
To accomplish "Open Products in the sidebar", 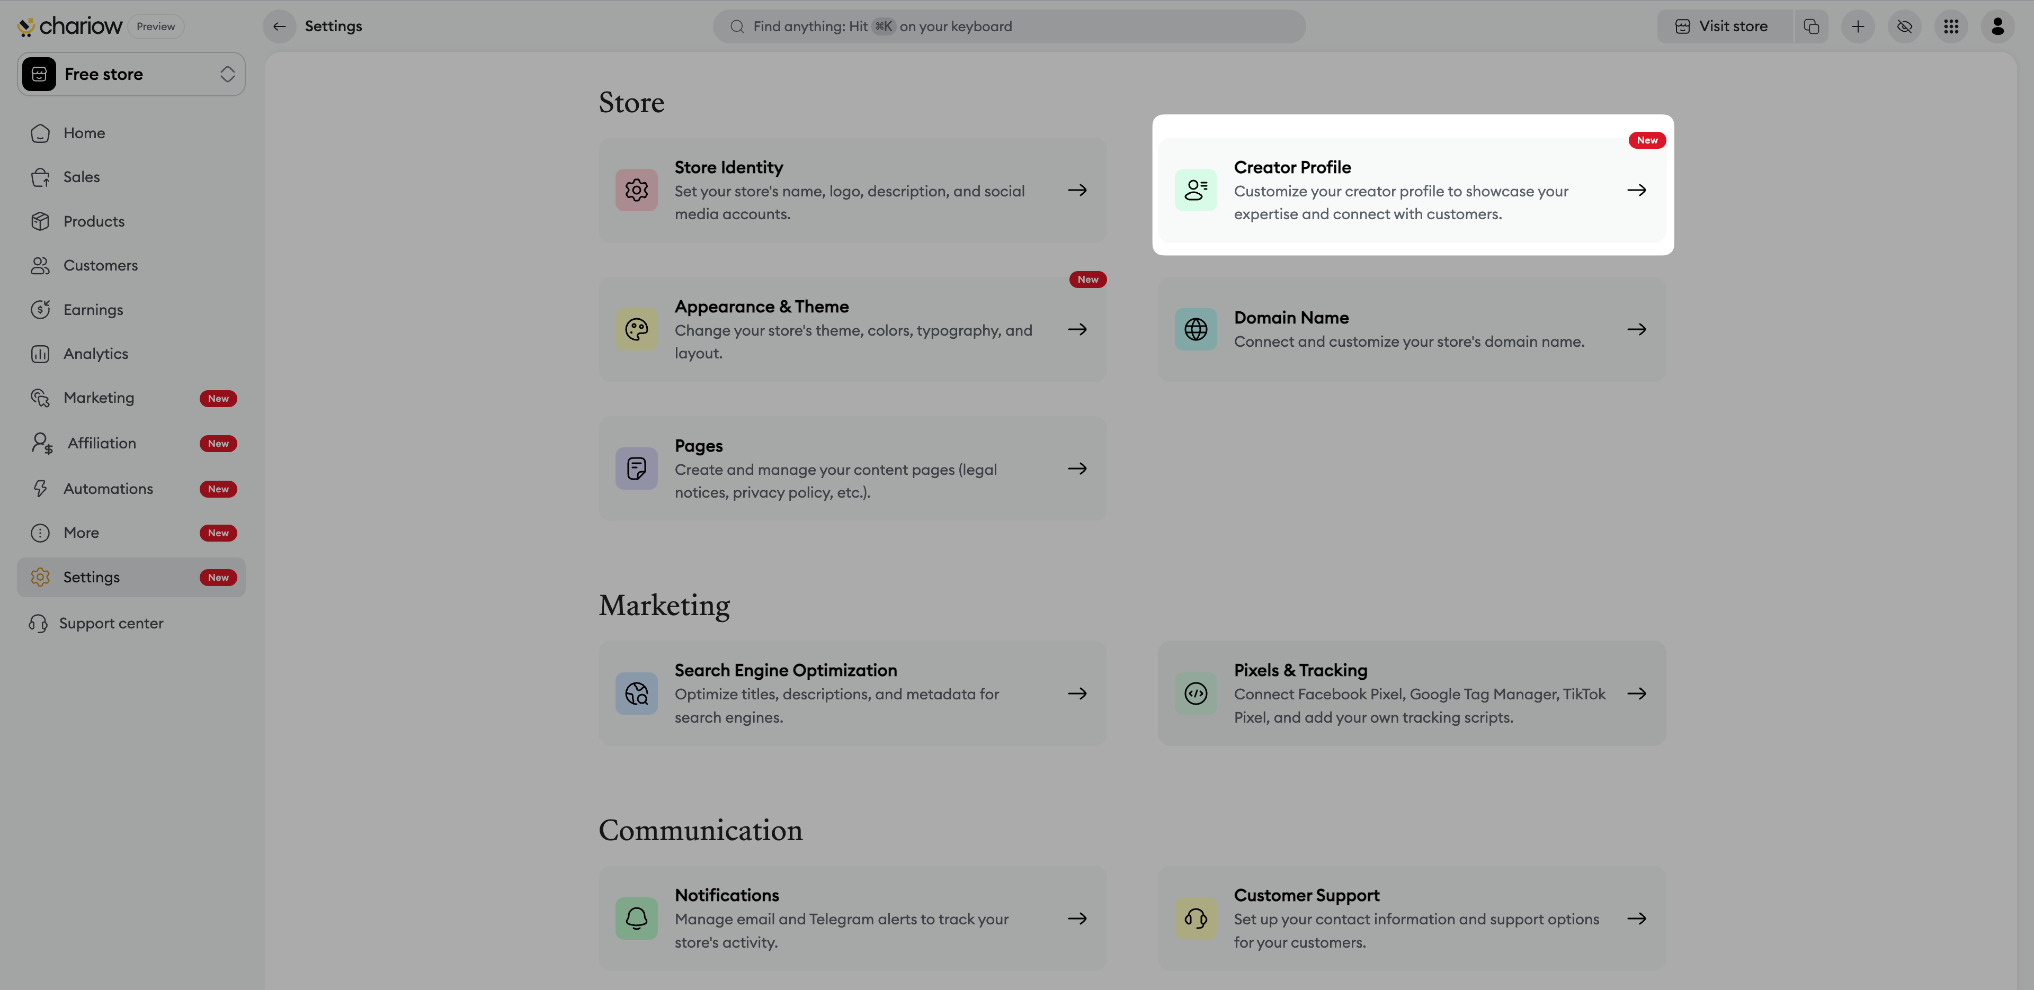I will point(94,221).
